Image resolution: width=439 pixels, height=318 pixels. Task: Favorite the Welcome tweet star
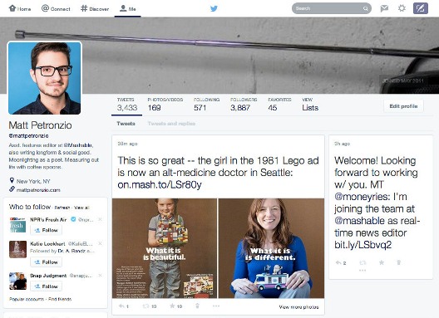(x=382, y=262)
